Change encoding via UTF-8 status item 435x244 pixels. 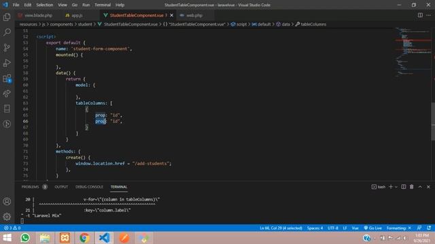333,228
